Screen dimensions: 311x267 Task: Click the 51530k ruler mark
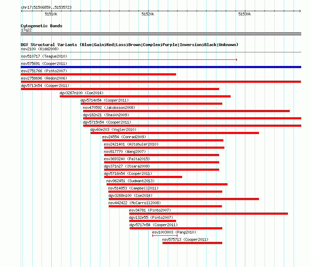245,14
